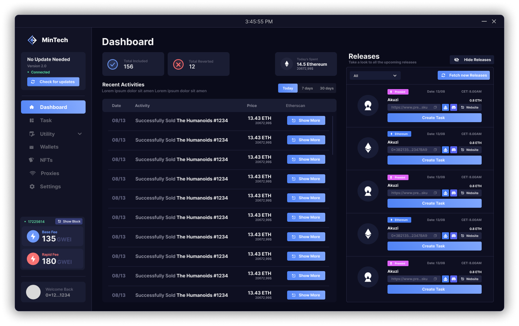Screen dimensions: 519x326
Task: Open the Wallets page from sidebar
Action: click(x=49, y=147)
